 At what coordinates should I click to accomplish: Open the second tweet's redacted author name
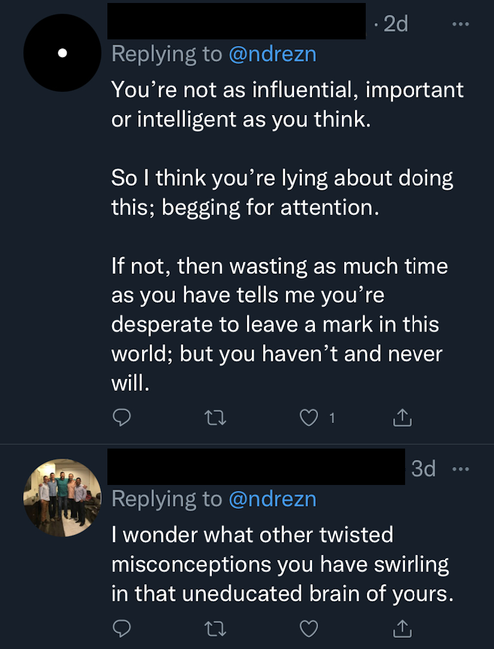pos(256,466)
